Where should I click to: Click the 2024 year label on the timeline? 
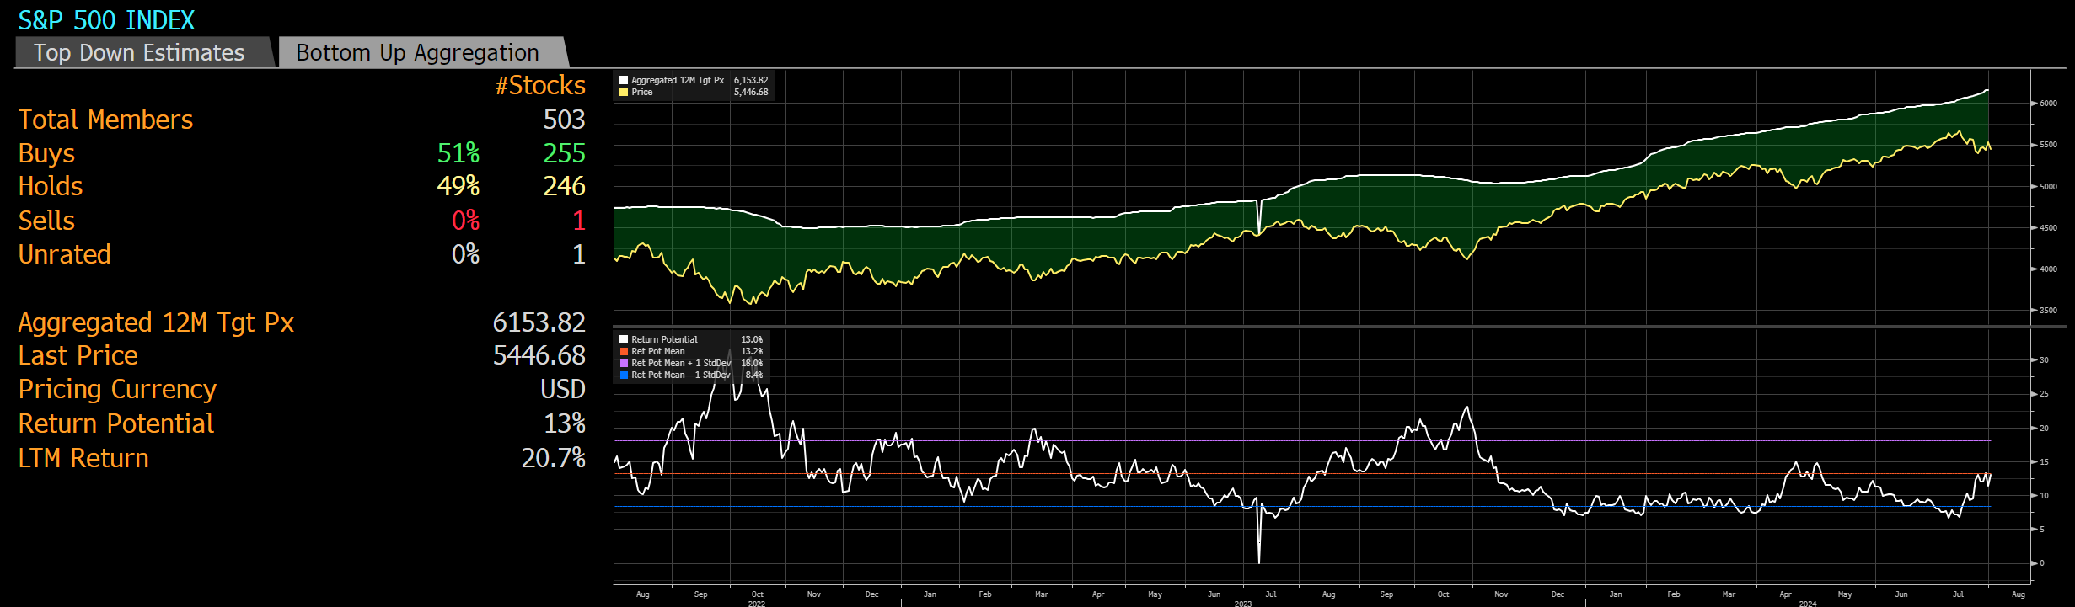(x=1808, y=603)
